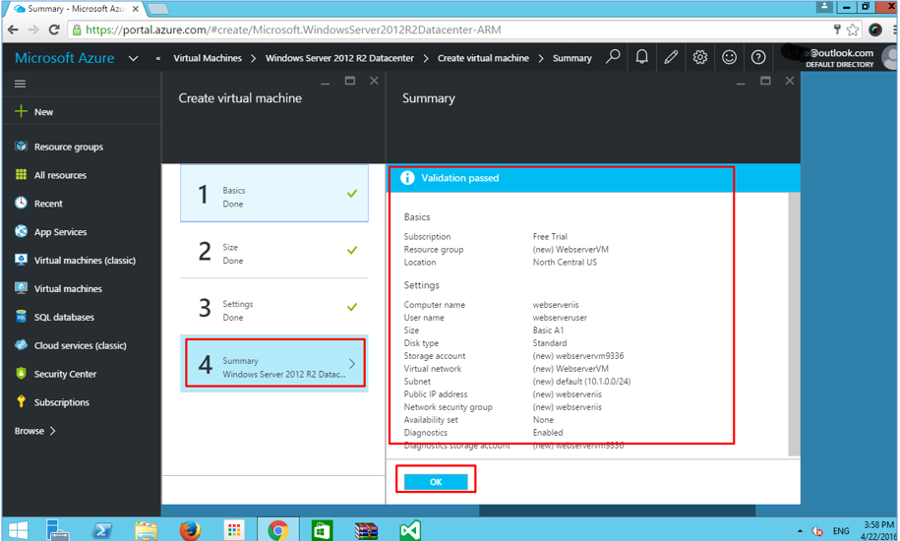Image resolution: width=900 pixels, height=541 pixels.
Task: Click the Microsoft Azure logo text
Action: tap(64, 58)
